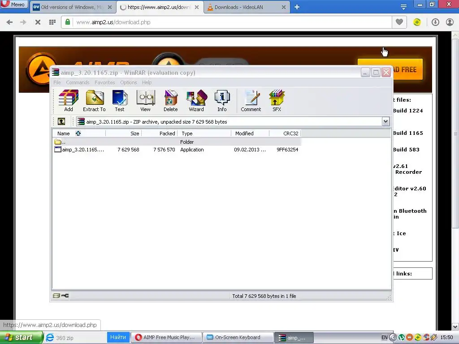Viewport: 459px width, 344px height.
Task: Open a new Opera tab
Action: click(297, 7)
